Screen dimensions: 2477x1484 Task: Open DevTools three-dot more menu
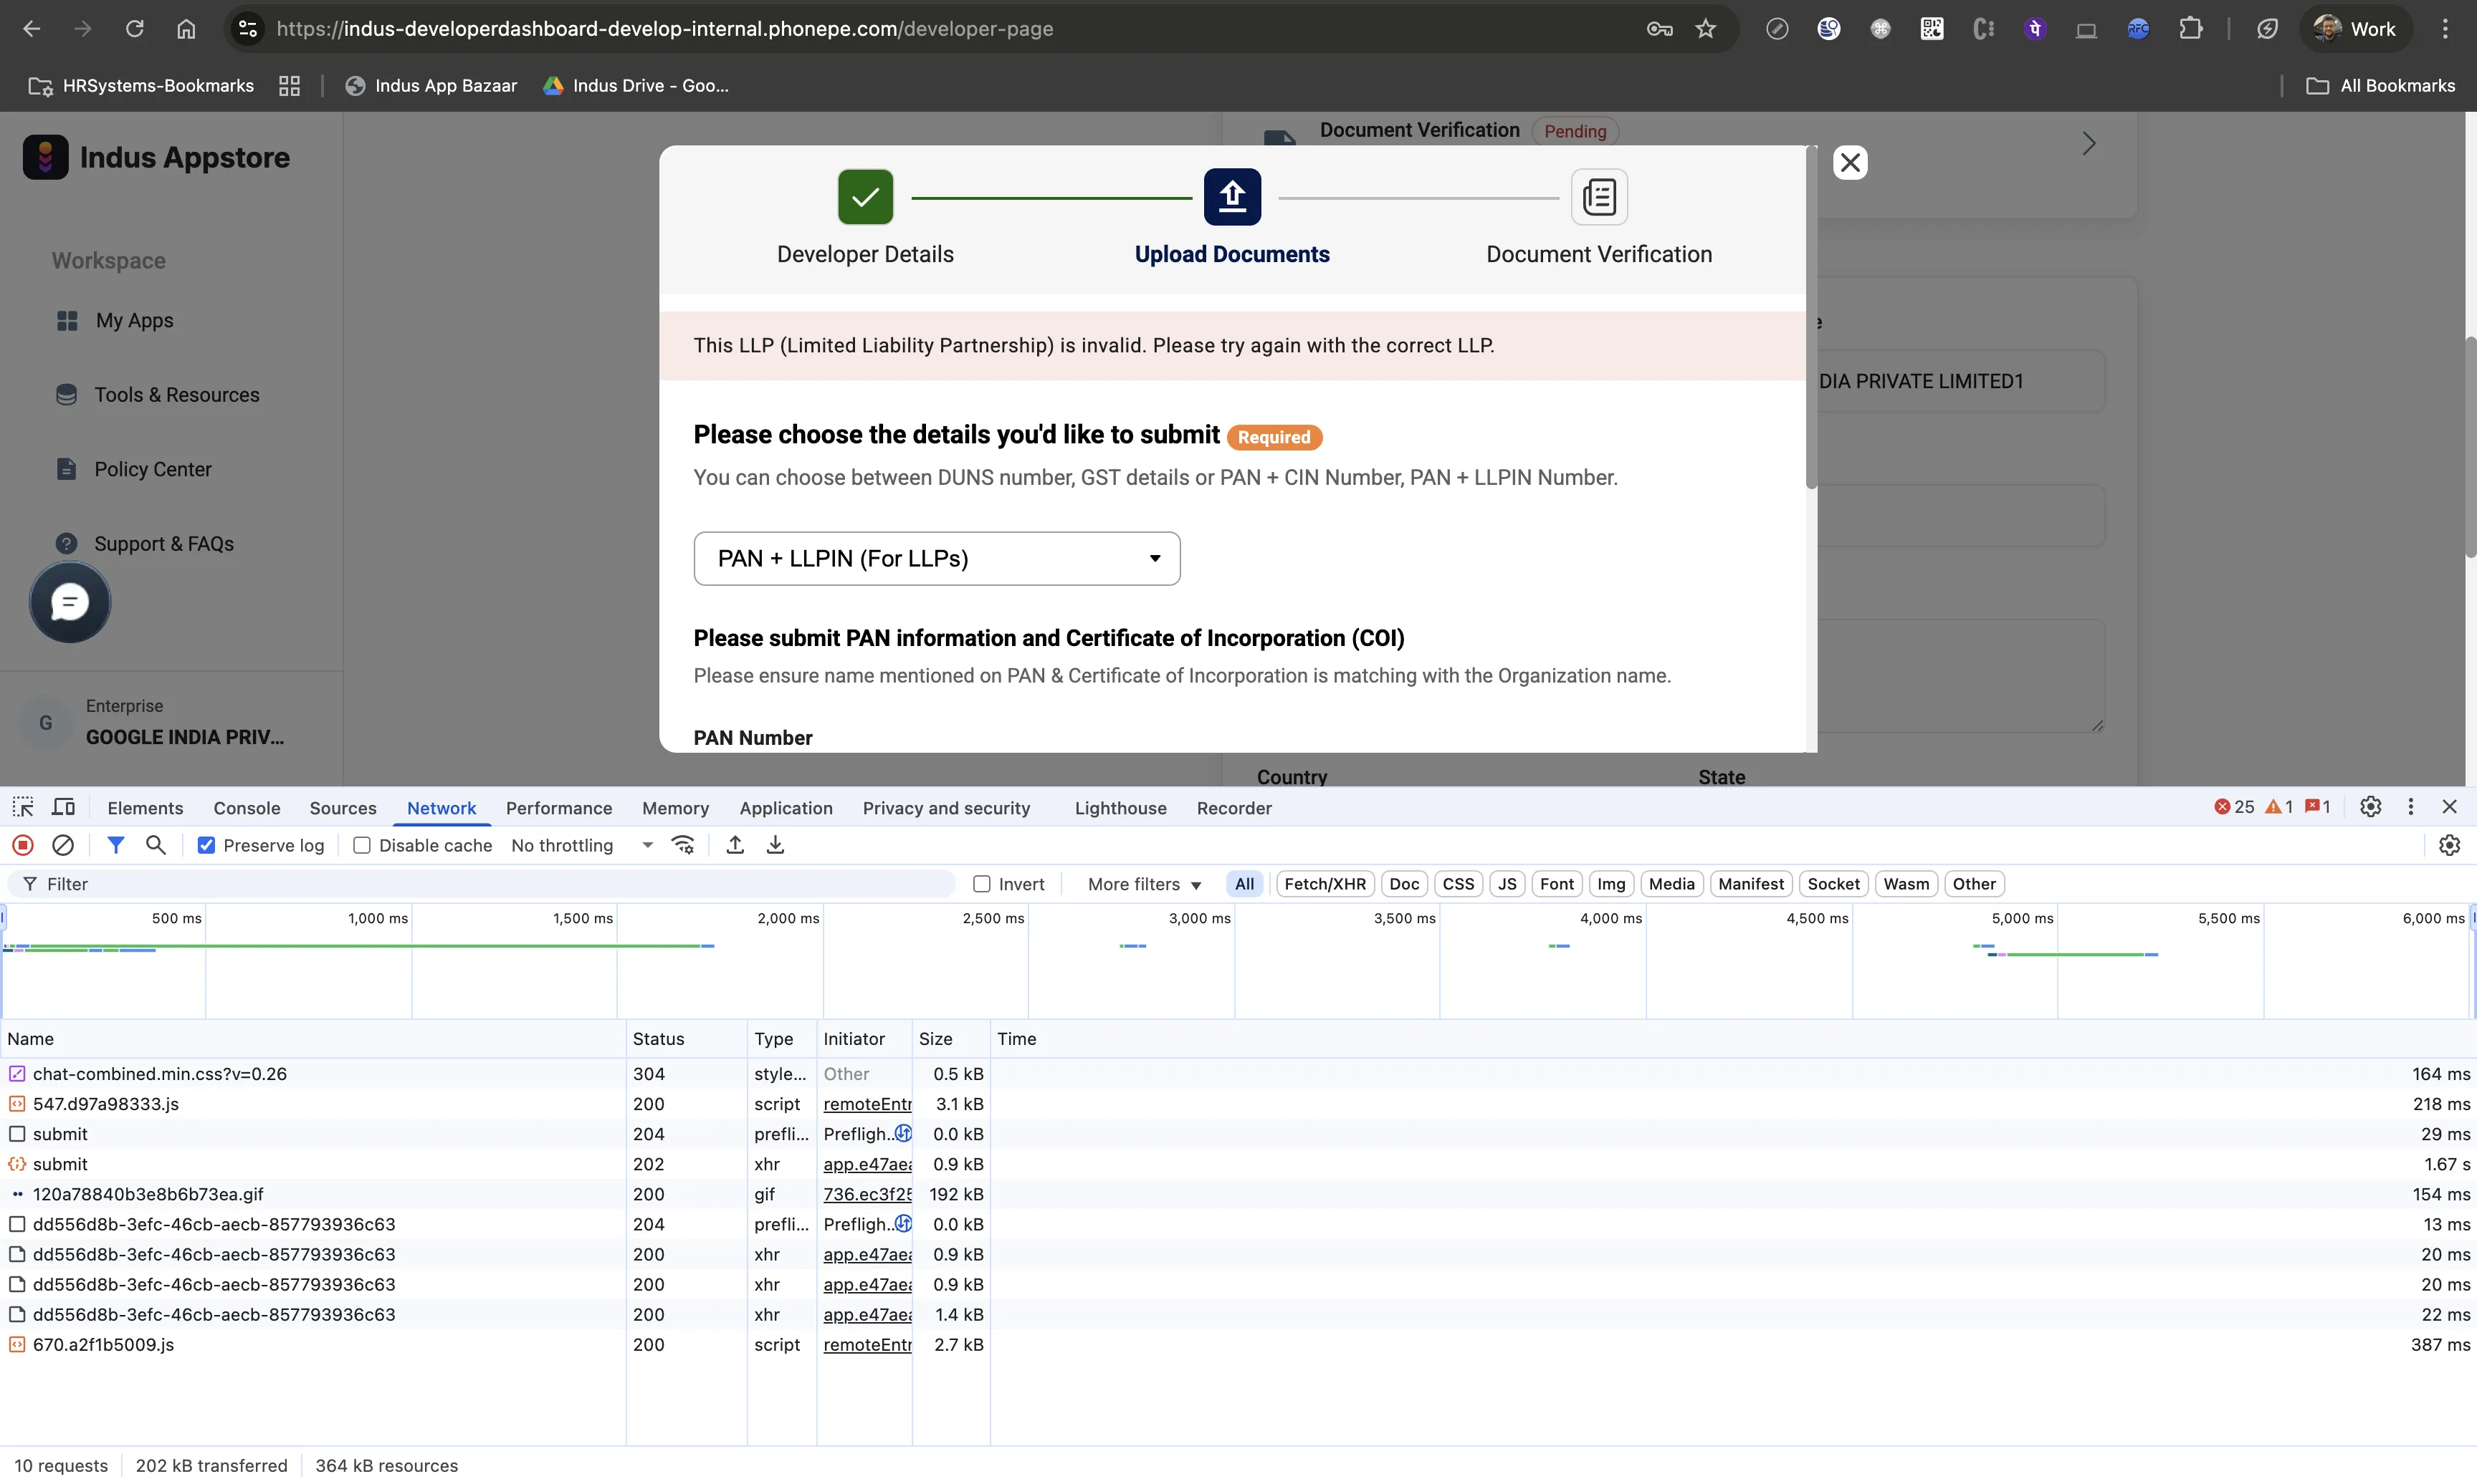pyautogui.click(x=2410, y=807)
